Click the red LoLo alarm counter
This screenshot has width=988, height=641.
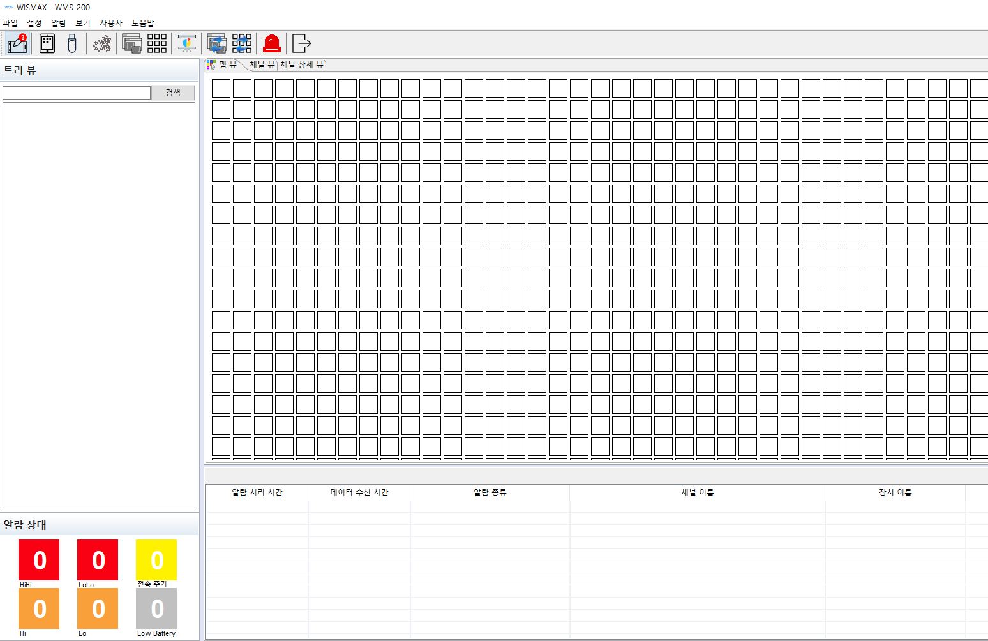(x=98, y=560)
